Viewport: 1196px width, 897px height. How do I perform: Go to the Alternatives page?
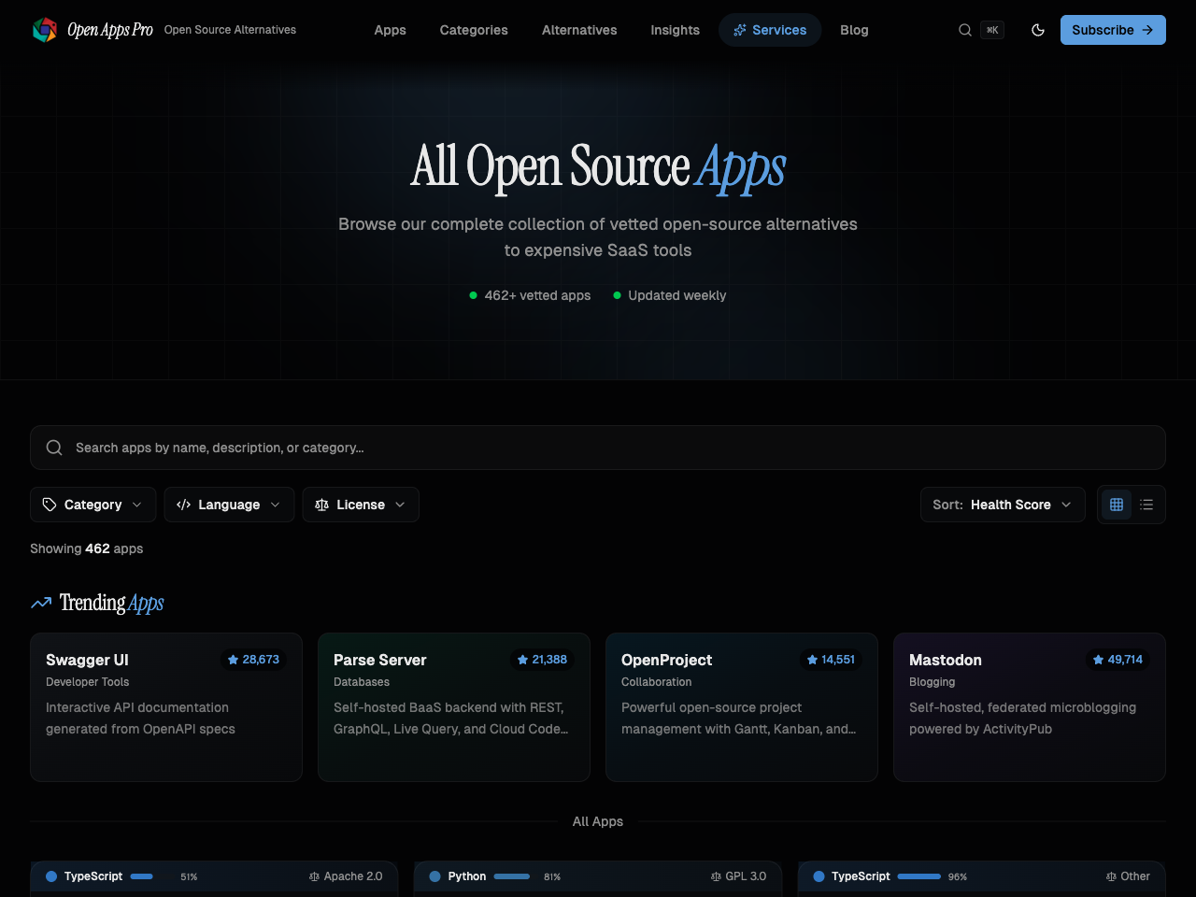[x=579, y=30]
